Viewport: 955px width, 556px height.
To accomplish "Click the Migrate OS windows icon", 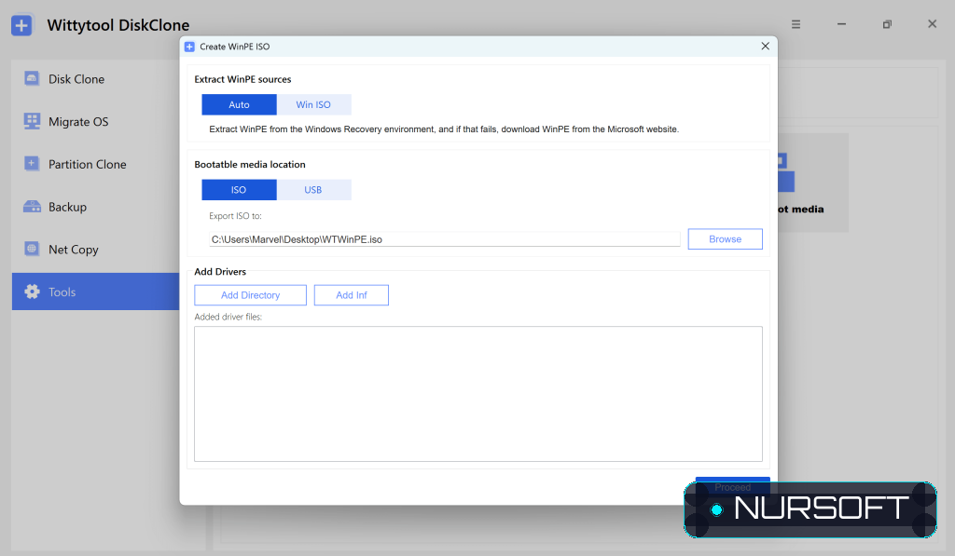I will tap(32, 121).
